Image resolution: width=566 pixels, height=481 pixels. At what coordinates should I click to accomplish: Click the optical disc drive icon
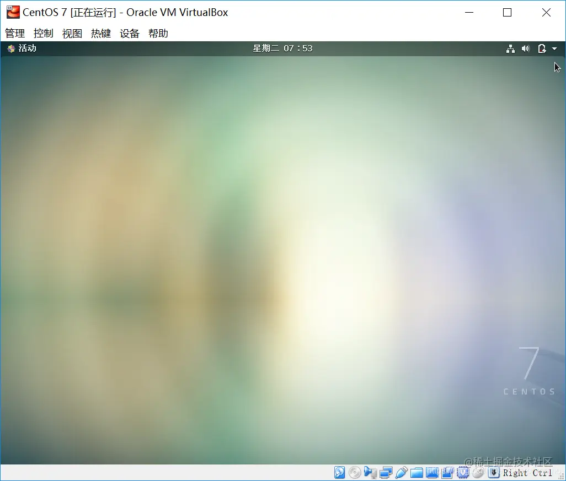[355, 472]
